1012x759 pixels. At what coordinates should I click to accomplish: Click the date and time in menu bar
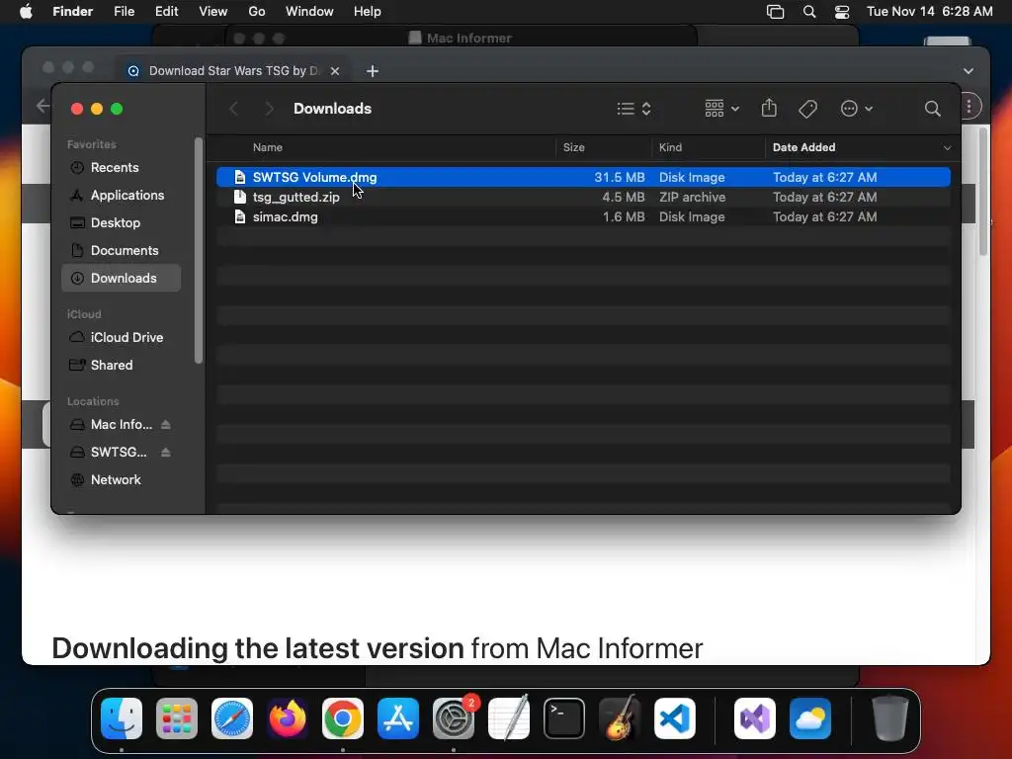pos(929,12)
